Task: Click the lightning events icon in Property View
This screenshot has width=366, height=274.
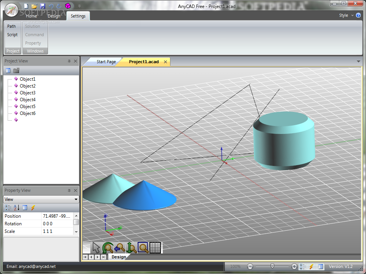Action: point(33,208)
